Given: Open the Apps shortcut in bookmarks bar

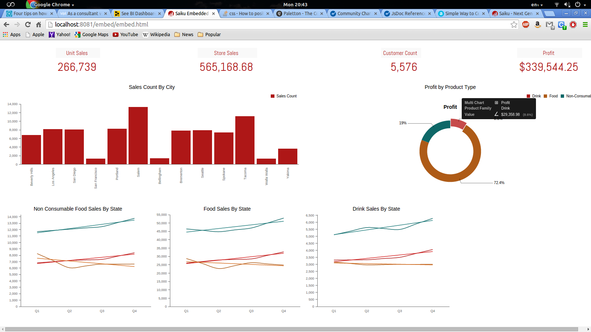Looking at the screenshot, I should (12, 34).
